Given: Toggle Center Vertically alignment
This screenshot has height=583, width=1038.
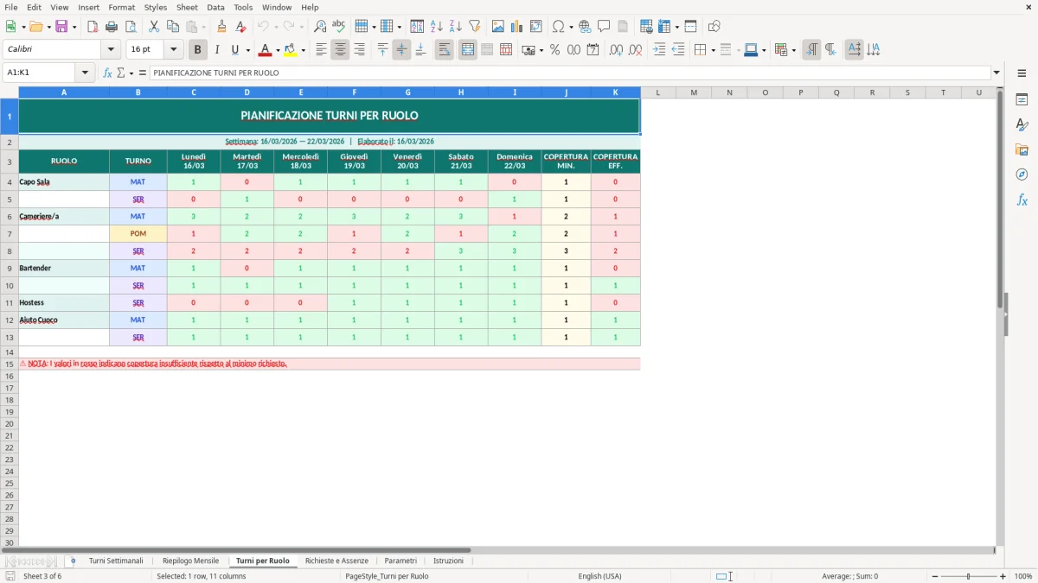Looking at the screenshot, I should click(401, 50).
